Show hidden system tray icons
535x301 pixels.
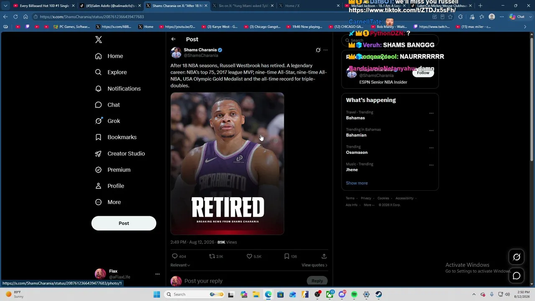[x=474, y=294]
